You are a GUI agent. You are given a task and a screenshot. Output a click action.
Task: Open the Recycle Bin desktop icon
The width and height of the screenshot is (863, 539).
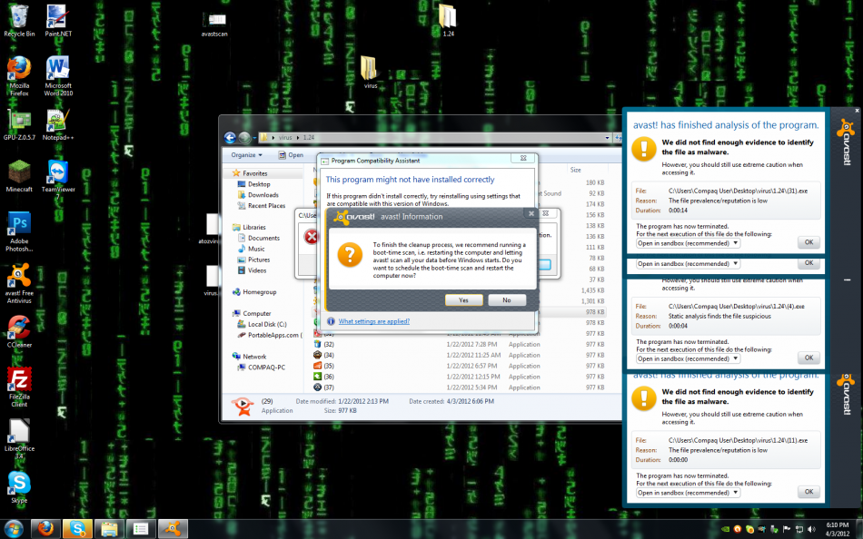[19, 21]
